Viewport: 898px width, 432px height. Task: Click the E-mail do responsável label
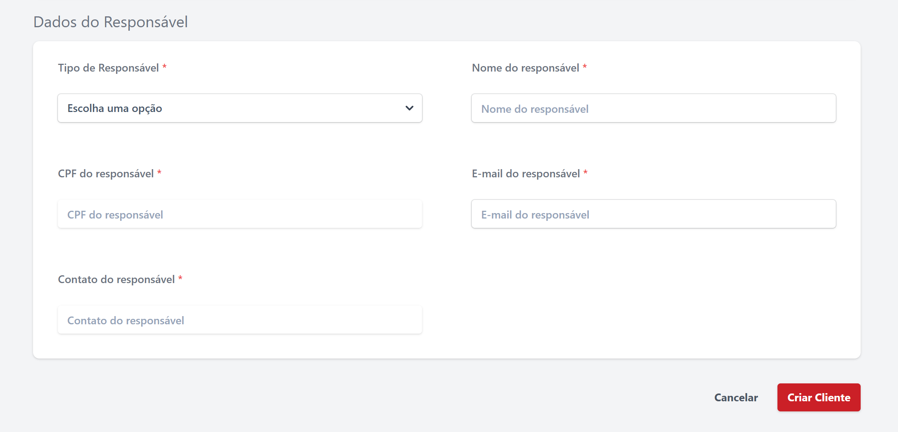point(525,173)
